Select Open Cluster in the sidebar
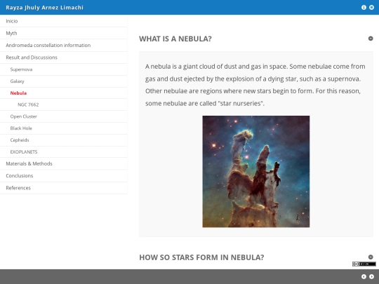Screen dimensions: 379x284 click(64, 116)
